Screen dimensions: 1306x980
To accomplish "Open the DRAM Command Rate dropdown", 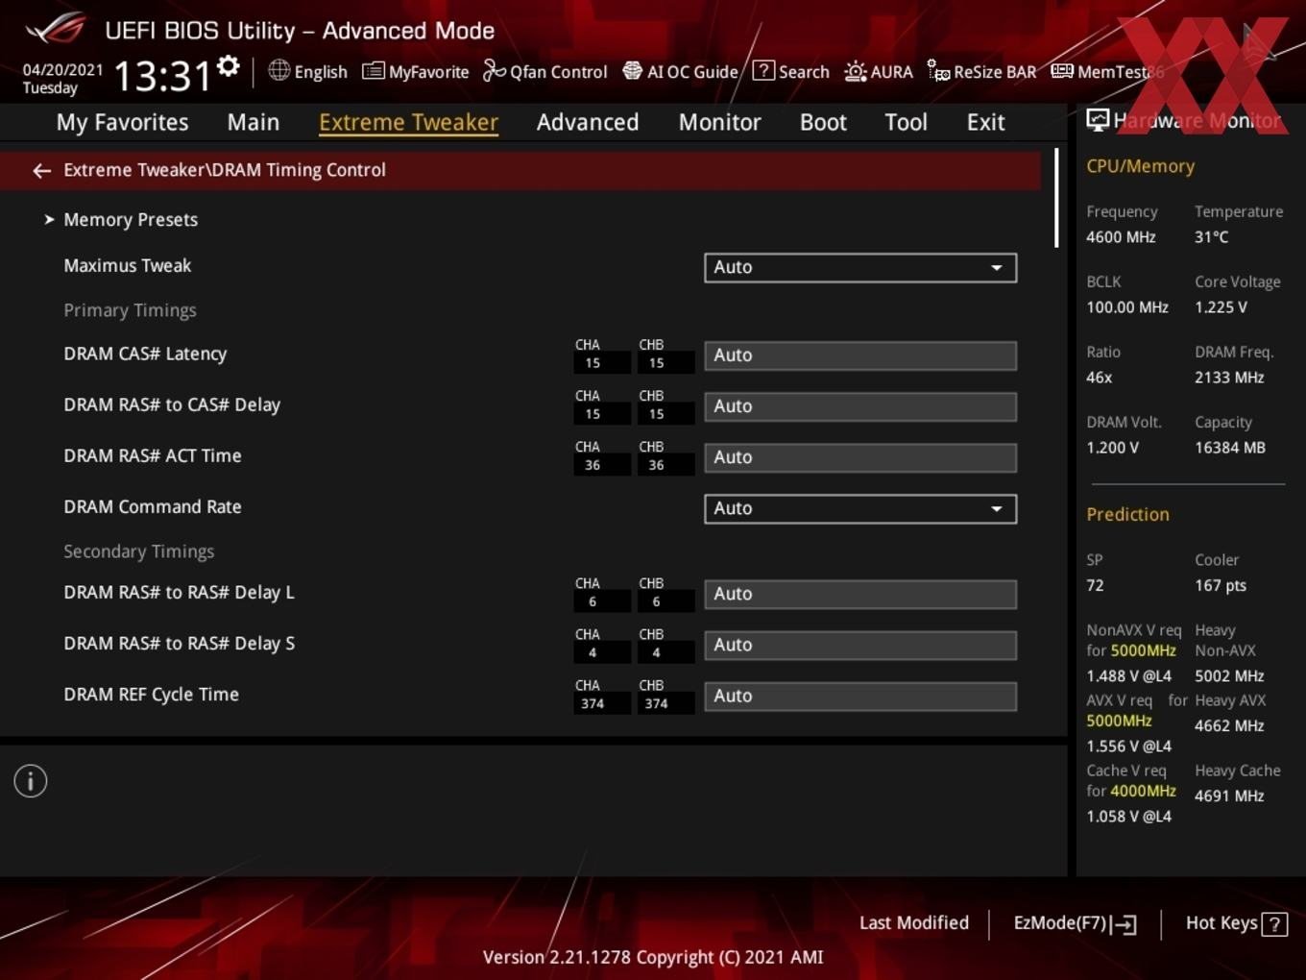I will (860, 508).
